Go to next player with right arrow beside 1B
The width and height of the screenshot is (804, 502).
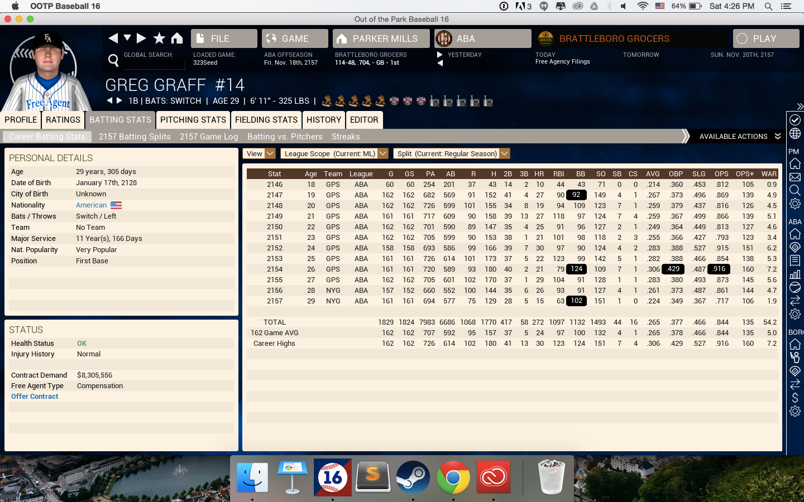coord(119,100)
